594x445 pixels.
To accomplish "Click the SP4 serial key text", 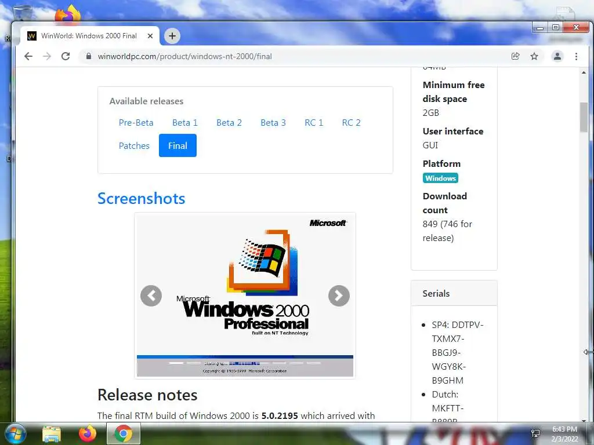I will pyautogui.click(x=458, y=353).
